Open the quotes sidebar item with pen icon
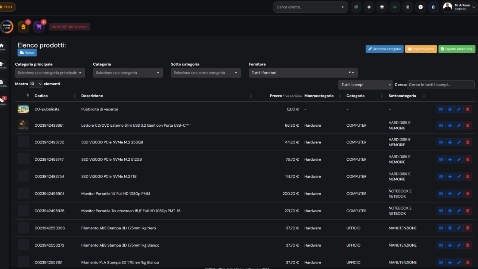 coord(2,65)
